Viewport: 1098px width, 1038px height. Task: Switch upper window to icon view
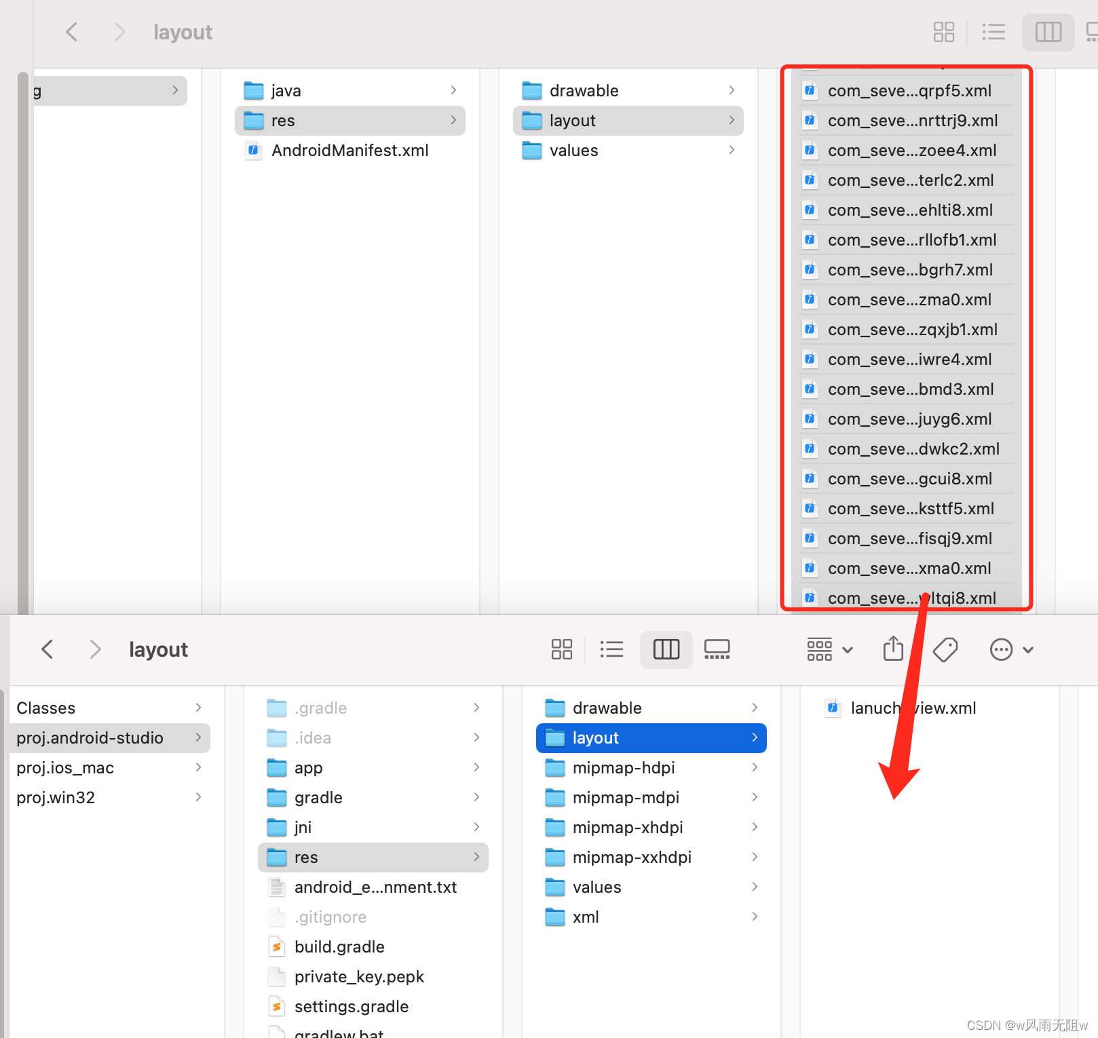[943, 32]
